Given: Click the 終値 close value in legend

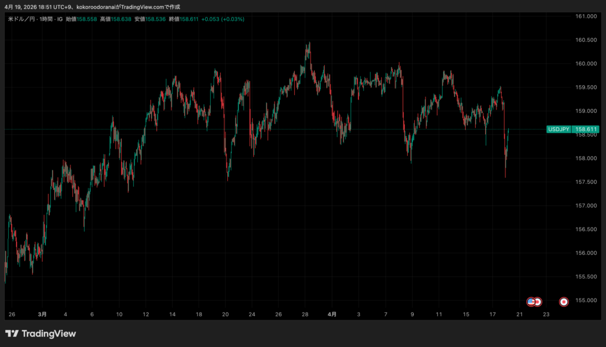Looking at the screenshot, I should click(186, 19).
